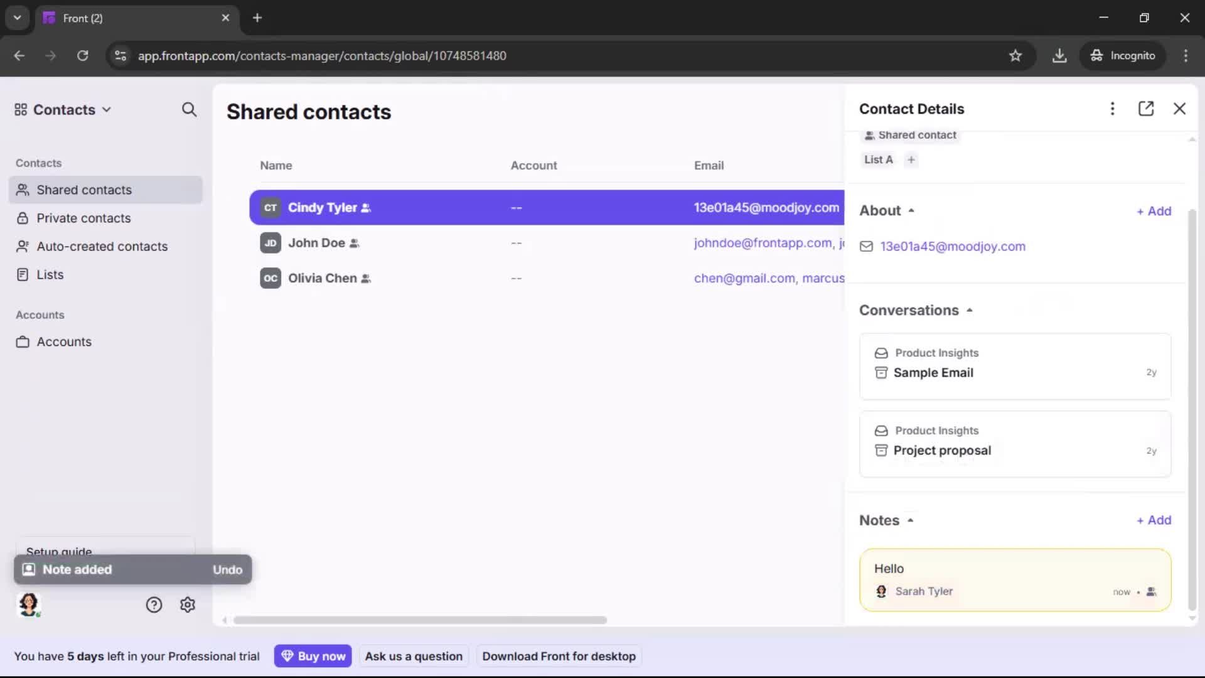Image resolution: width=1205 pixels, height=678 pixels.
Task: Open the Lists section
Action: coord(50,274)
